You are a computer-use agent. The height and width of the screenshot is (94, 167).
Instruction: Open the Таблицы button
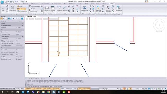tap(53, 9)
